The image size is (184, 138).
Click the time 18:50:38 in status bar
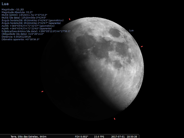[132, 137]
